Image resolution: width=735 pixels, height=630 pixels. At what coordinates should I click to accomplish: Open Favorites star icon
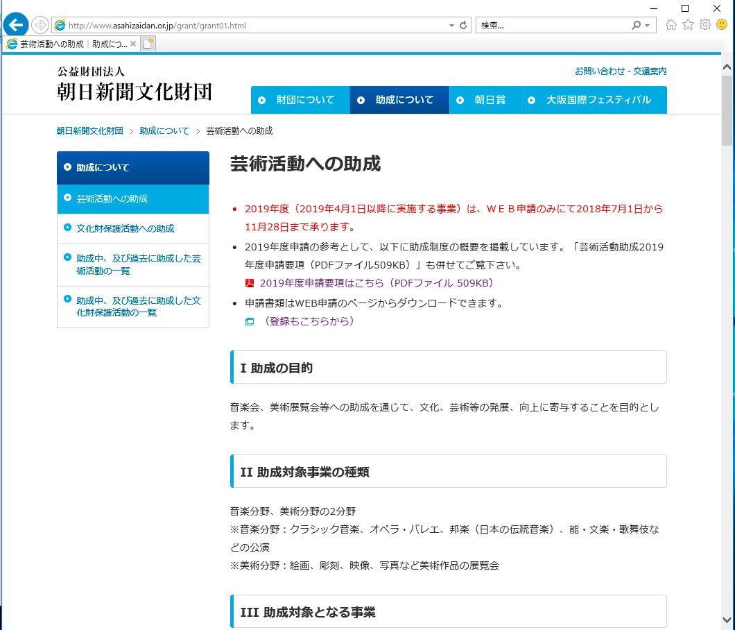pos(688,25)
